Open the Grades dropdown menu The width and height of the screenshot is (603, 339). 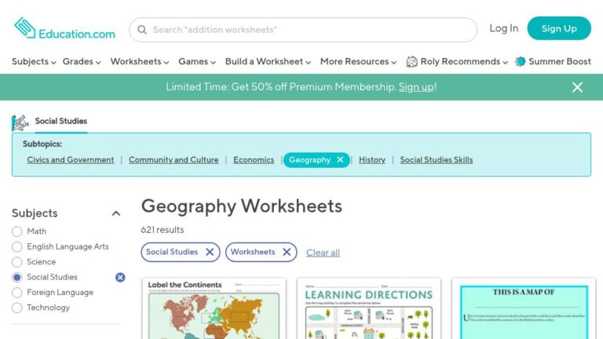click(x=82, y=61)
